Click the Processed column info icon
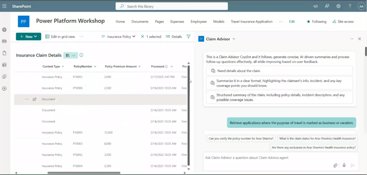367x175 pixels. (x=166, y=66)
